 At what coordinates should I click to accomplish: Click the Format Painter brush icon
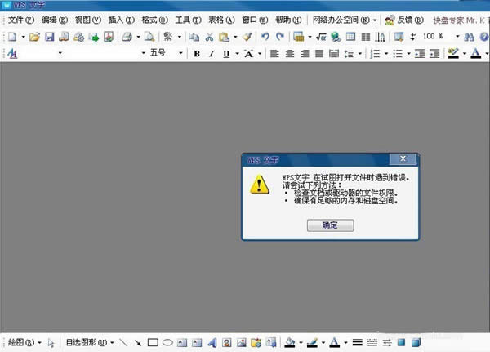(247, 37)
